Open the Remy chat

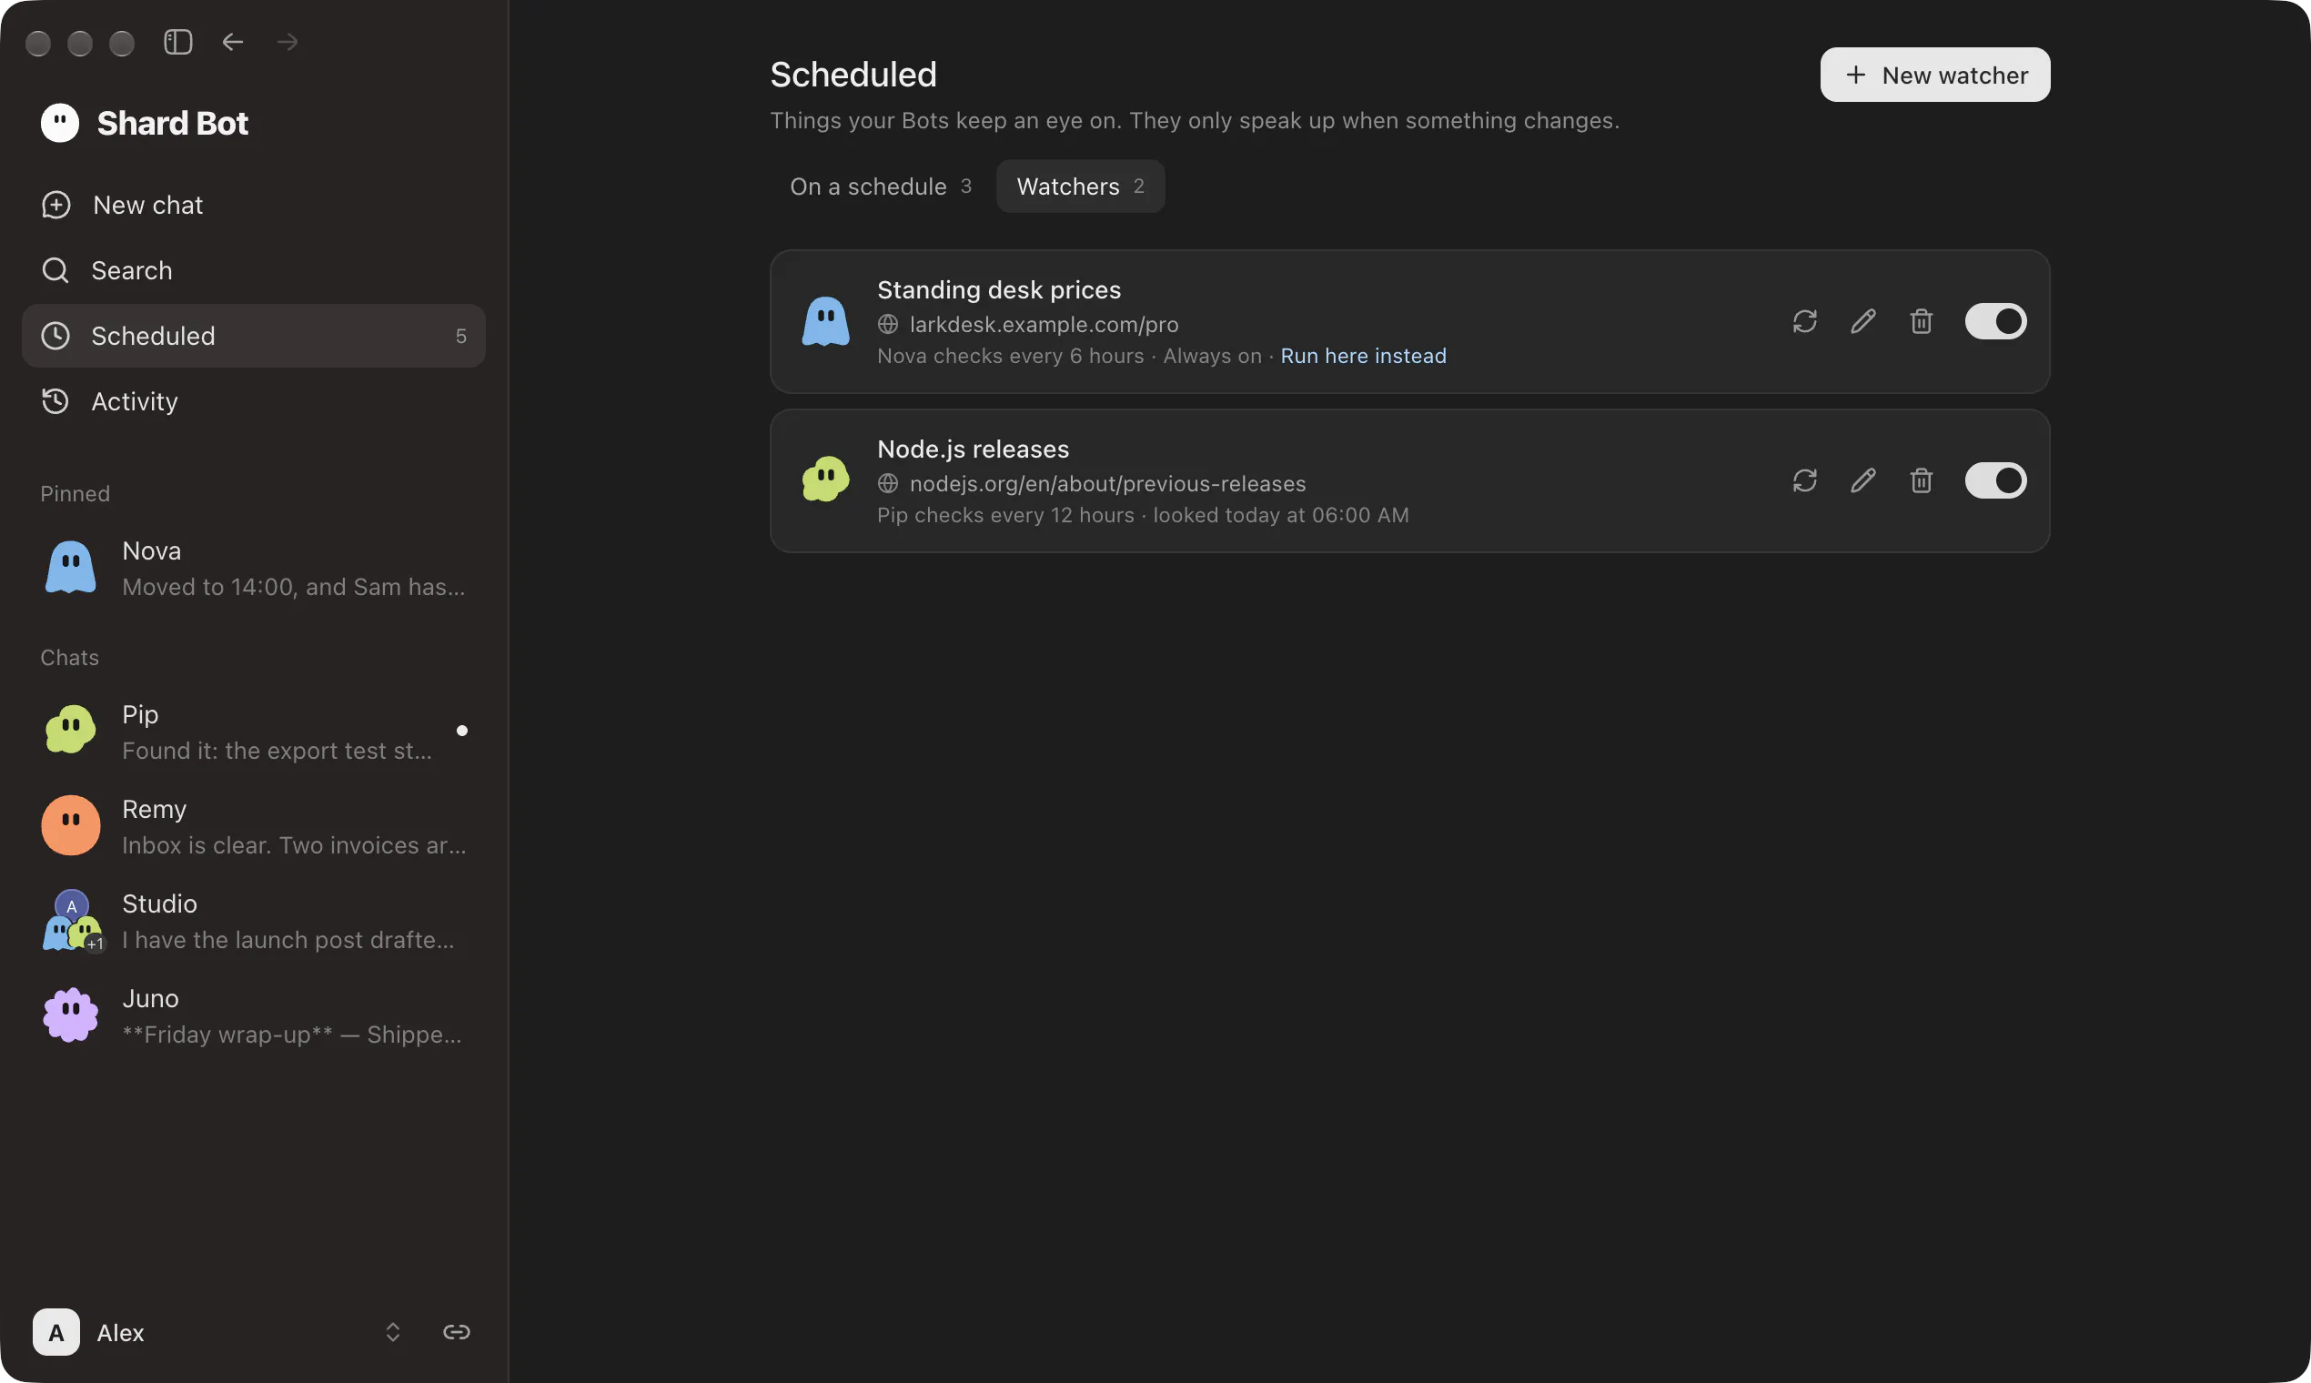click(254, 827)
